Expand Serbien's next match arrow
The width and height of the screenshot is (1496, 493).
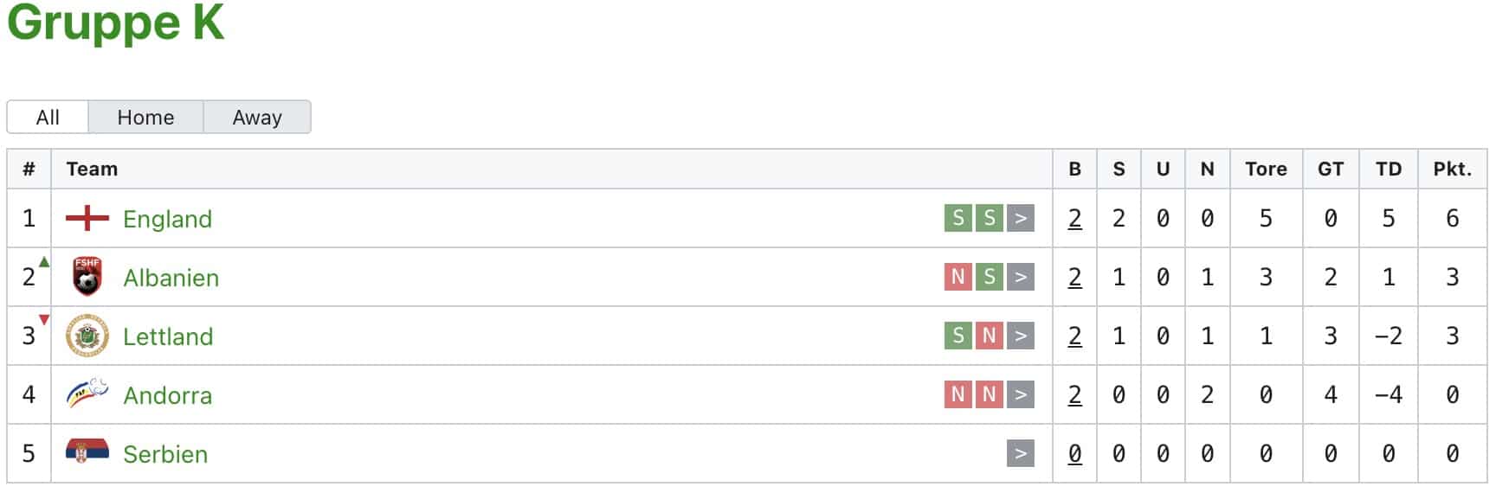(1021, 453)
